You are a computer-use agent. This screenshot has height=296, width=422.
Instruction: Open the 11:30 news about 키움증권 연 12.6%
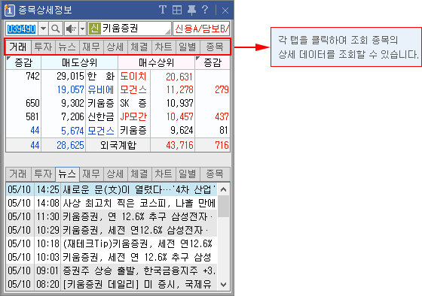(112, 216)
